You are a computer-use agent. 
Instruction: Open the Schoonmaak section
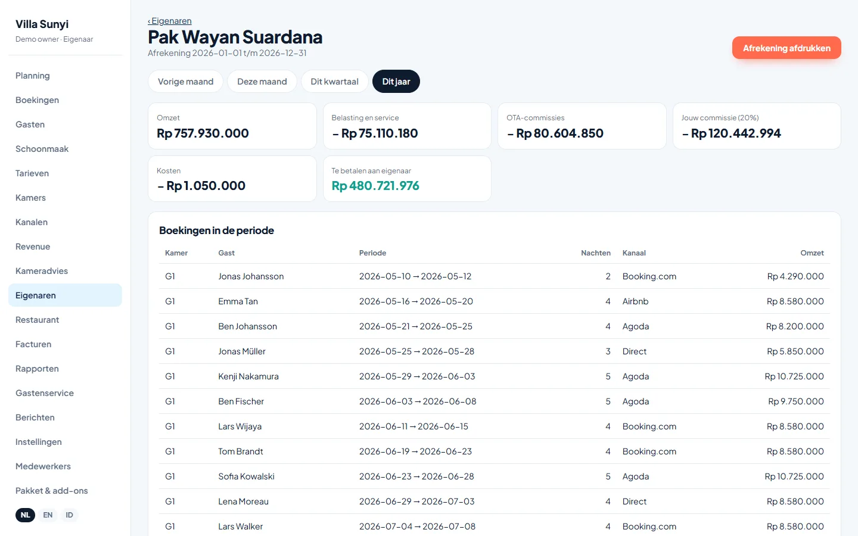65,149
